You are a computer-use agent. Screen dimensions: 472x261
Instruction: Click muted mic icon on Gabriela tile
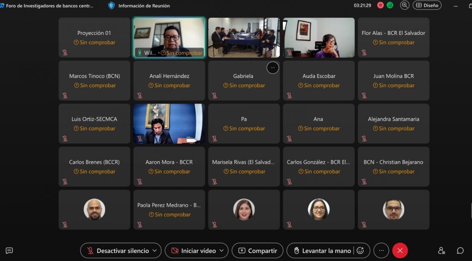[214, 95]
